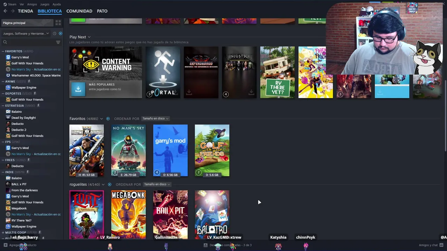Viewport: 447px width, 251px height.
Task: Open No Man's Sky cover in Favoritos
Action: coord(129,150)
